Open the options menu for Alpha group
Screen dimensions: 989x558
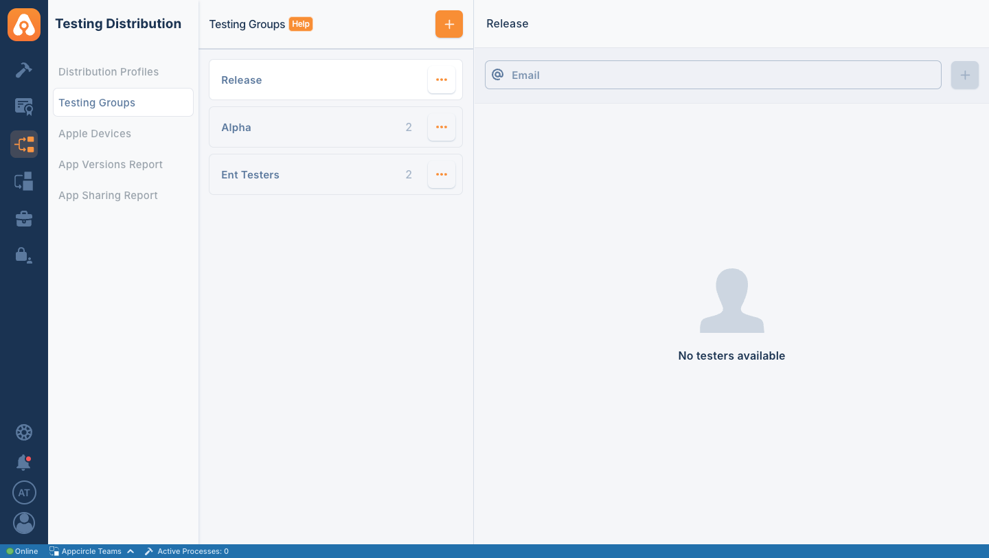442,127
